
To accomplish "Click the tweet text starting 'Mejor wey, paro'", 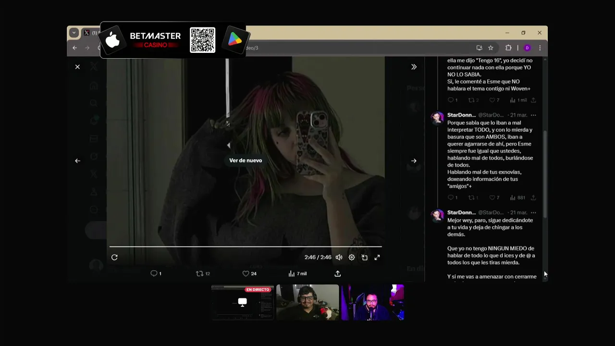I will [x=490, y=227].
